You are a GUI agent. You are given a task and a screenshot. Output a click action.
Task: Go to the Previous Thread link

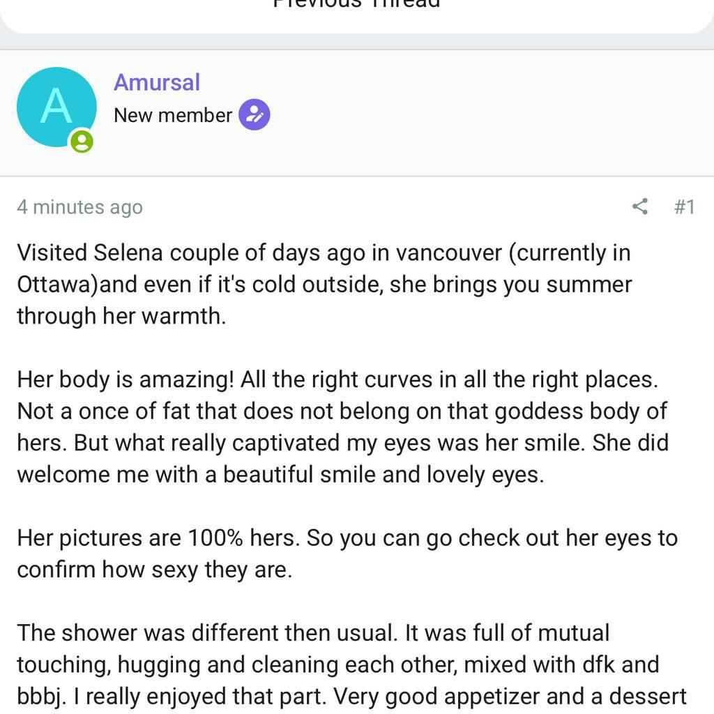coord(356,4)
